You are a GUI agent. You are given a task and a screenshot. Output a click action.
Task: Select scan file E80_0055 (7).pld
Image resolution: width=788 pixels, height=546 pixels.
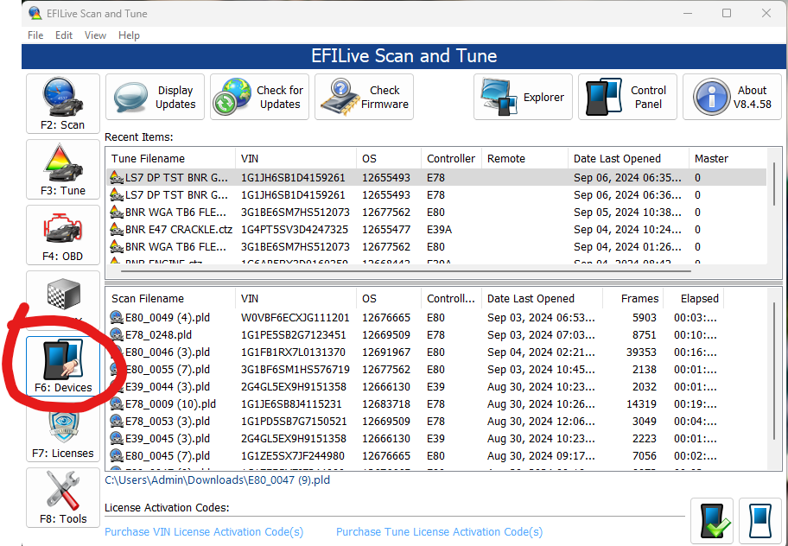(x=436, y=369)
